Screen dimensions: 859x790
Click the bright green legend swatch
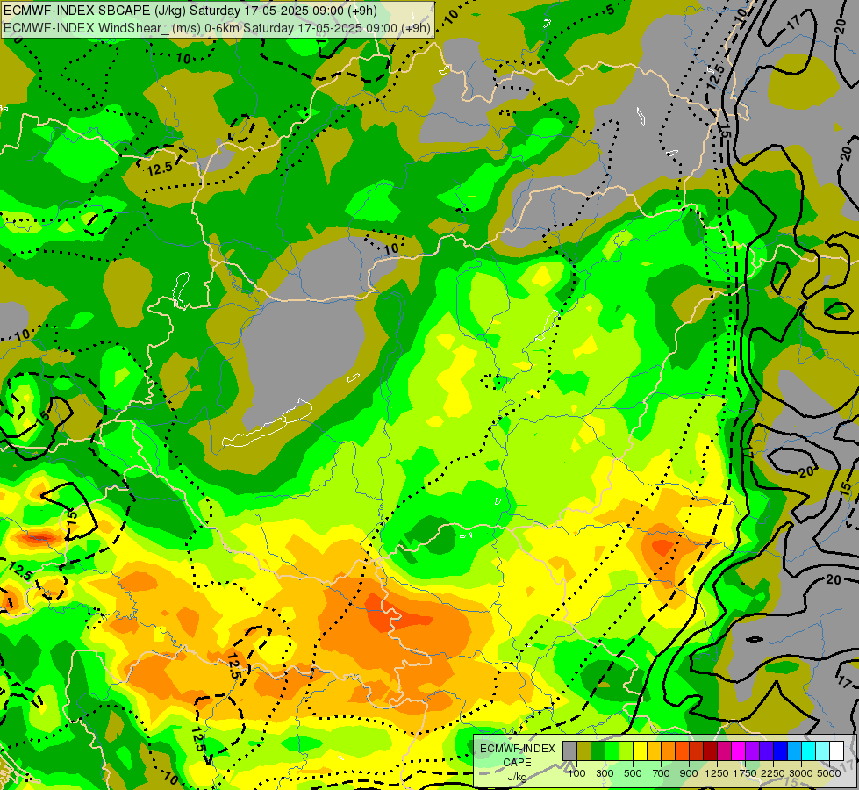[x=612, y=750]
